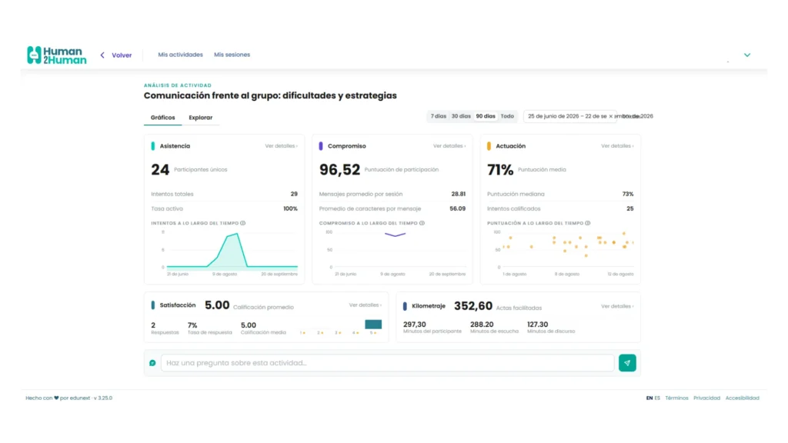Click the Volver back arrow icon
The width and height of the screenshot is (788, 443).
(x=102, y=55)
